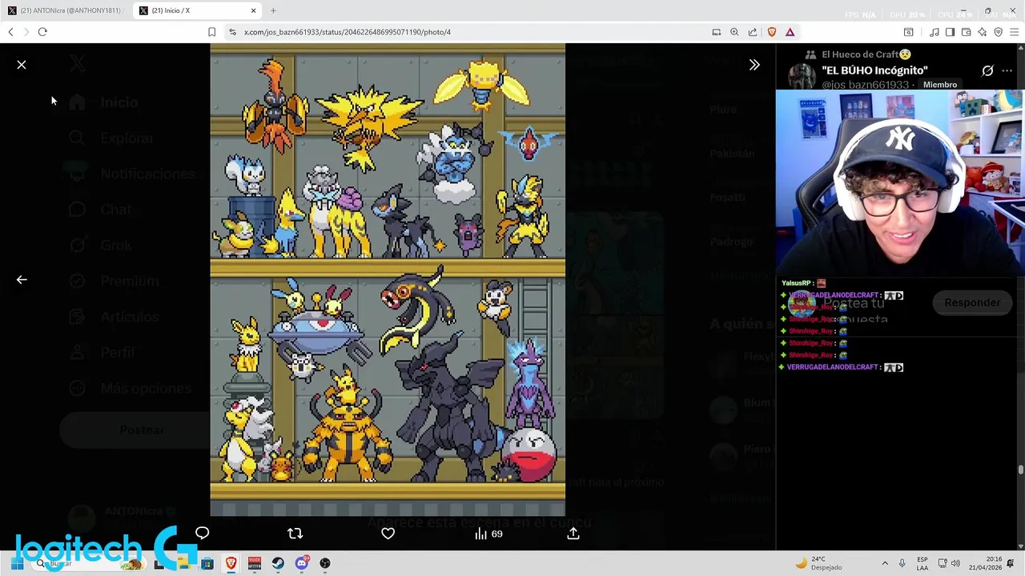
Task: Click the X logo in sidebar
Action: [77, 65]
